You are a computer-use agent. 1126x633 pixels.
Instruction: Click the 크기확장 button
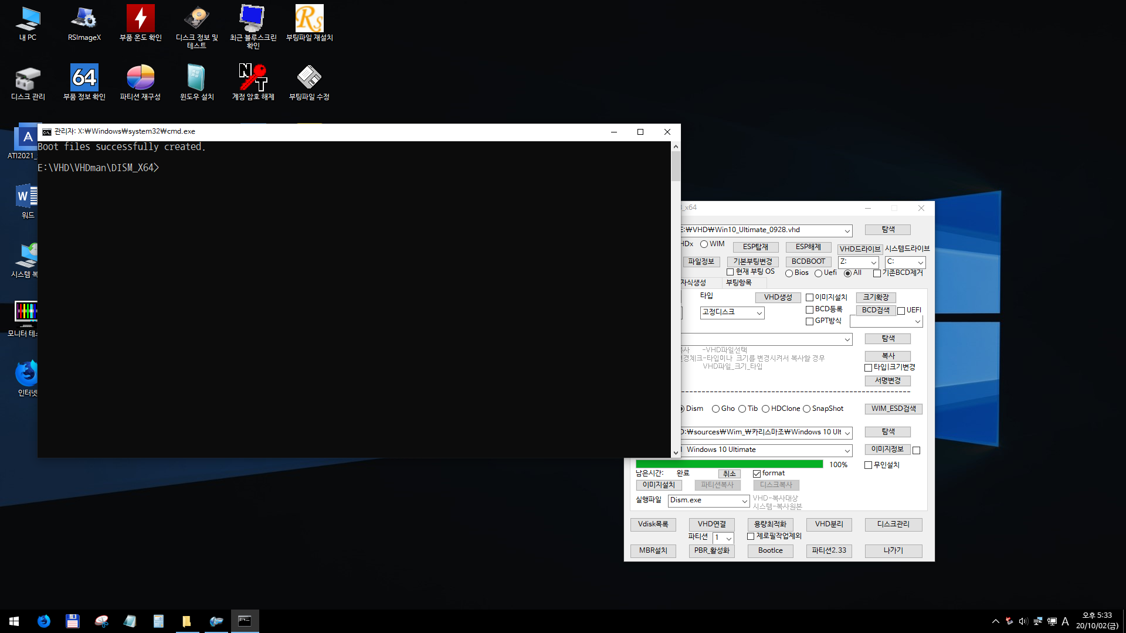(x=876, y=298)
